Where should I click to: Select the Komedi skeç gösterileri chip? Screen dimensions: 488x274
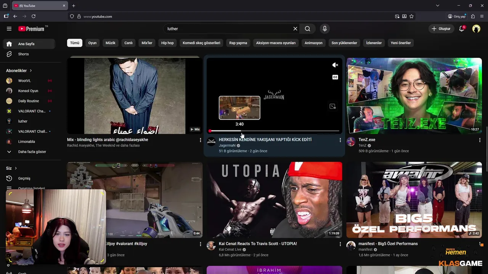click(201, 43)
